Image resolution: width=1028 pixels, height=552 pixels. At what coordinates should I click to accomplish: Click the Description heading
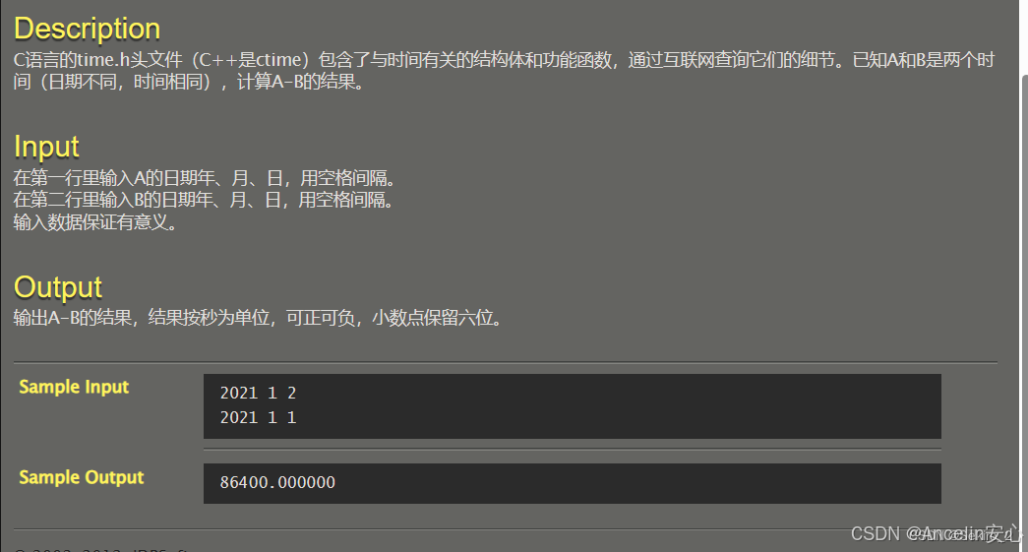[x=87, y=29]
